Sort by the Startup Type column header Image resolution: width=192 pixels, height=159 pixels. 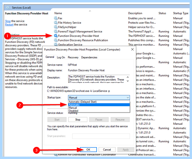tap(180, 13)
